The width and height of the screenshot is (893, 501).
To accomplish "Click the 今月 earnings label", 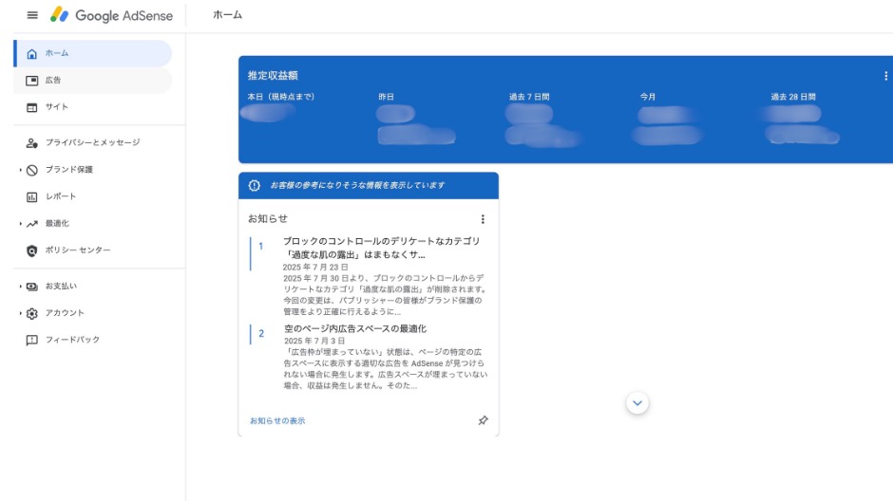I will tap(648, 97).
